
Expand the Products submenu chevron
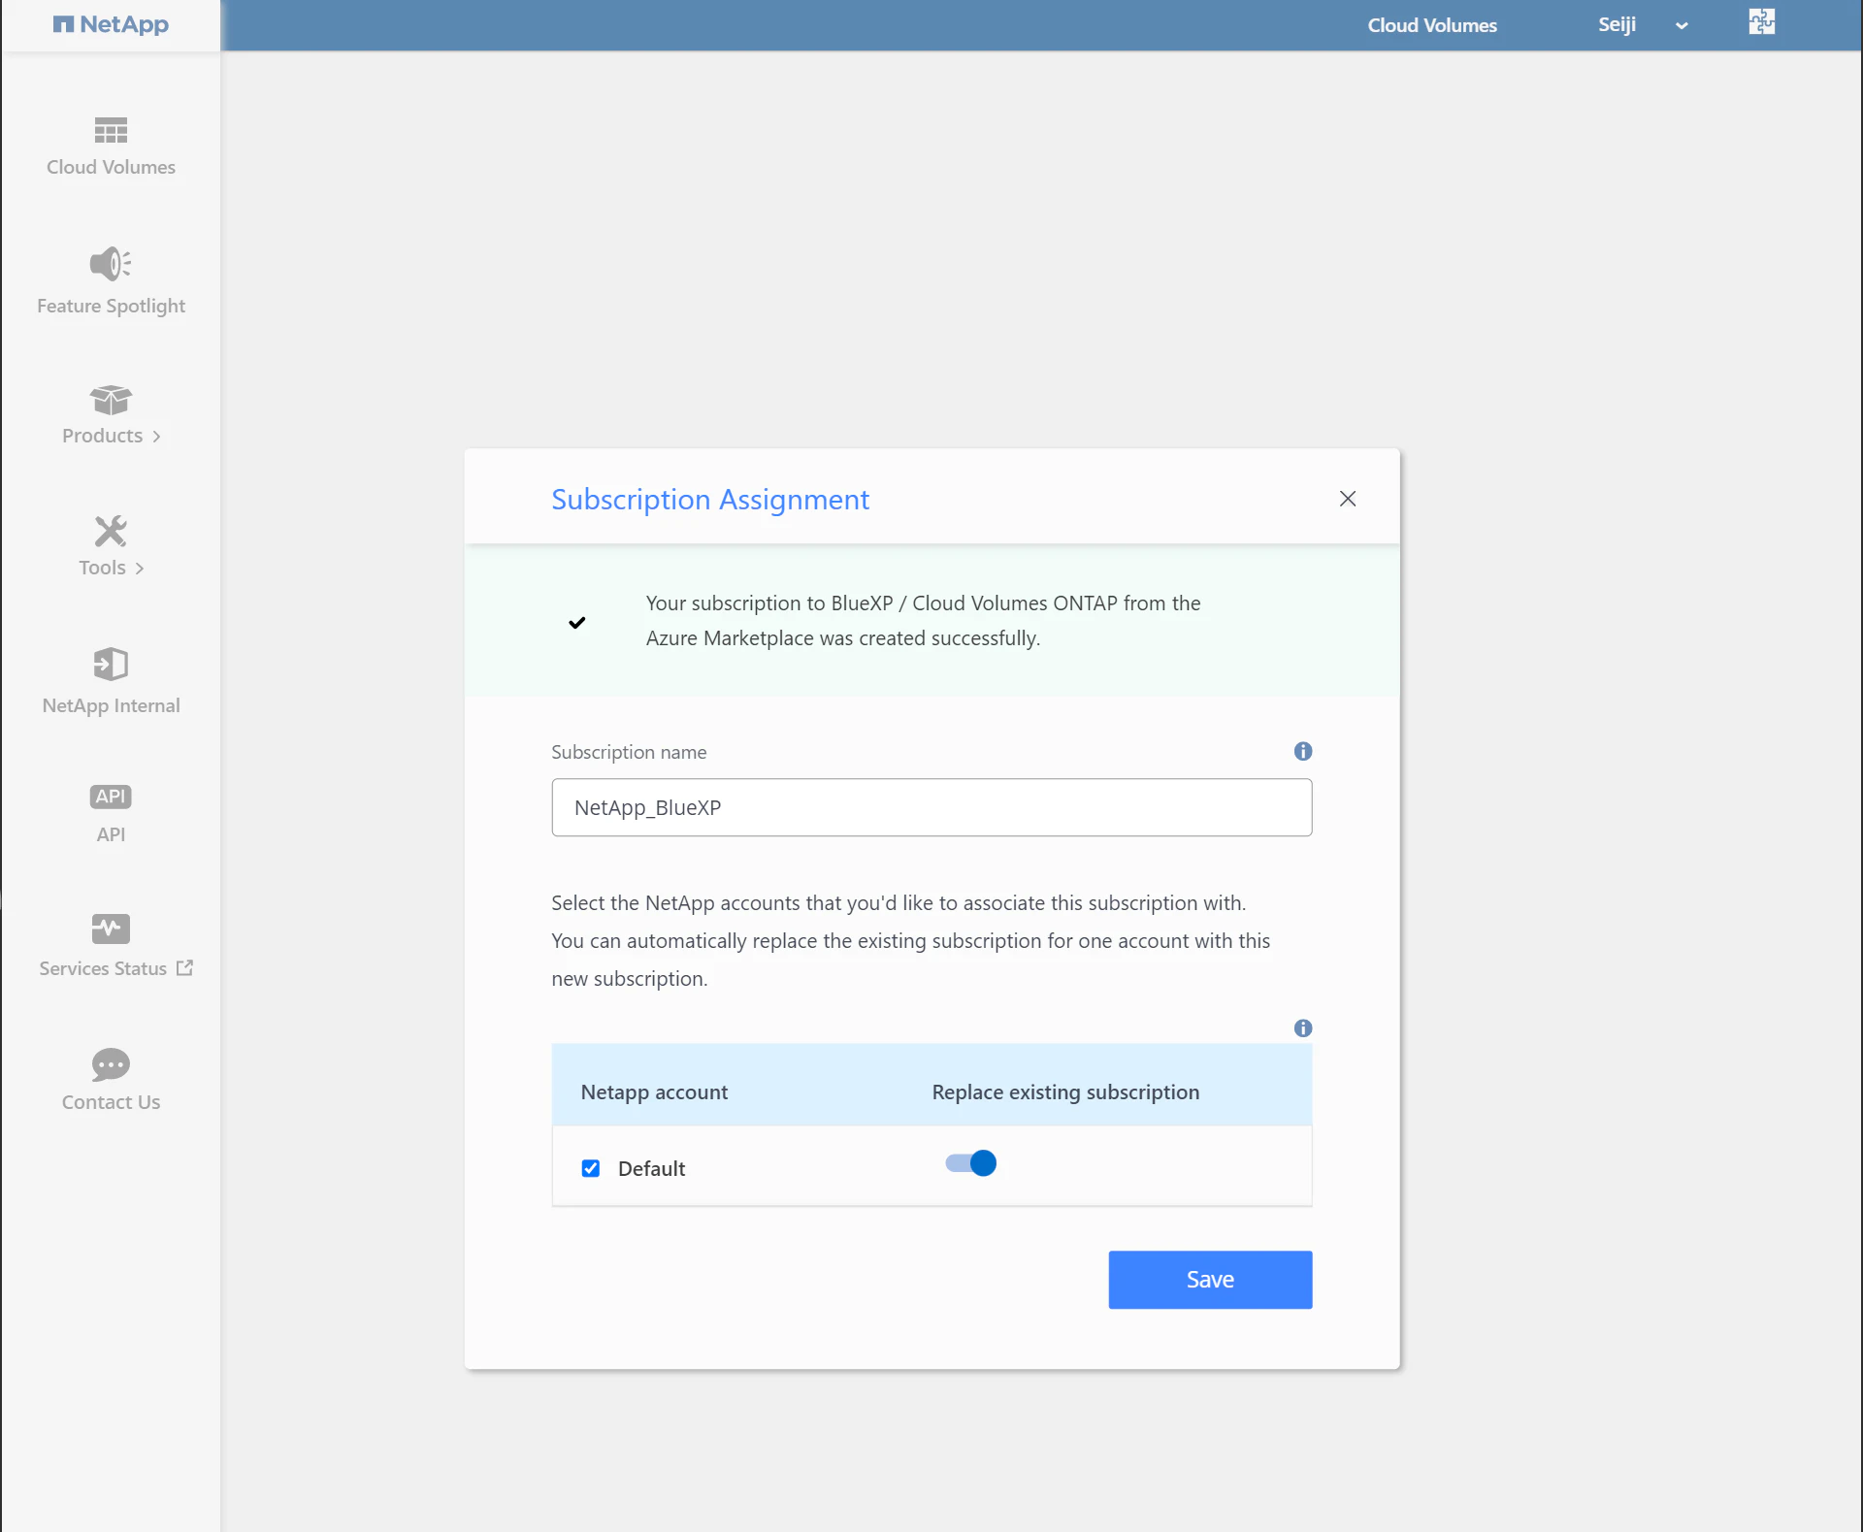pos(156,437)
